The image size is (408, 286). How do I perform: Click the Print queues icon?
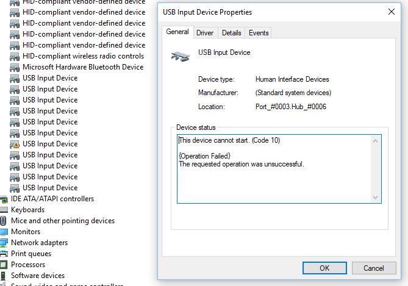tap(4, 254)
